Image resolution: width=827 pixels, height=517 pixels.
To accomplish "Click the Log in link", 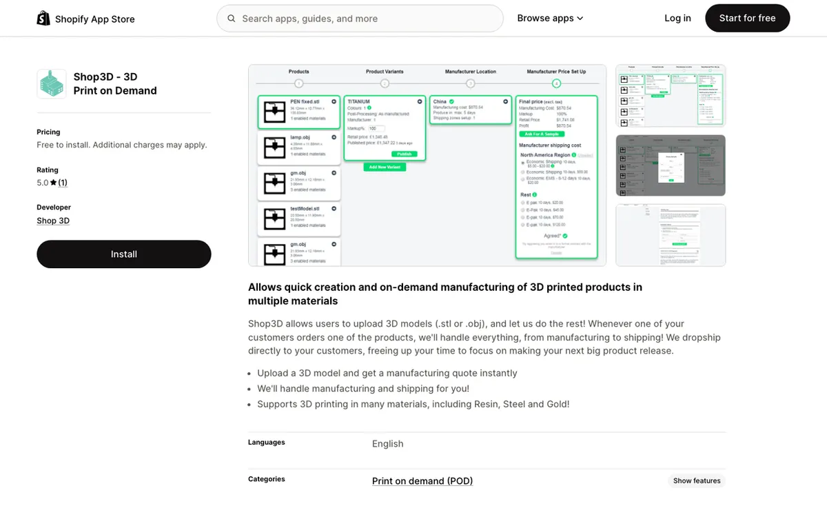I will [x=677, y=19].
